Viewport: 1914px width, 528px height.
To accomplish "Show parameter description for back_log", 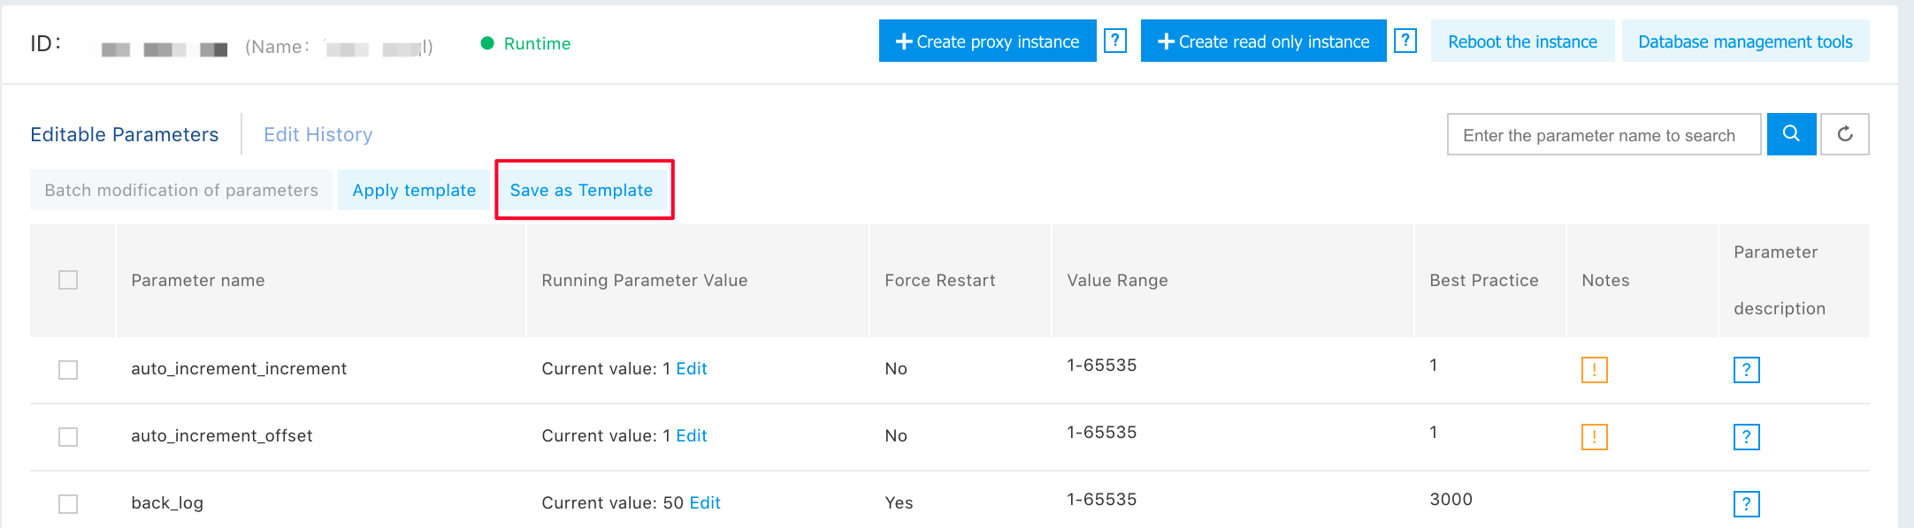I will tap(1746, 504).
